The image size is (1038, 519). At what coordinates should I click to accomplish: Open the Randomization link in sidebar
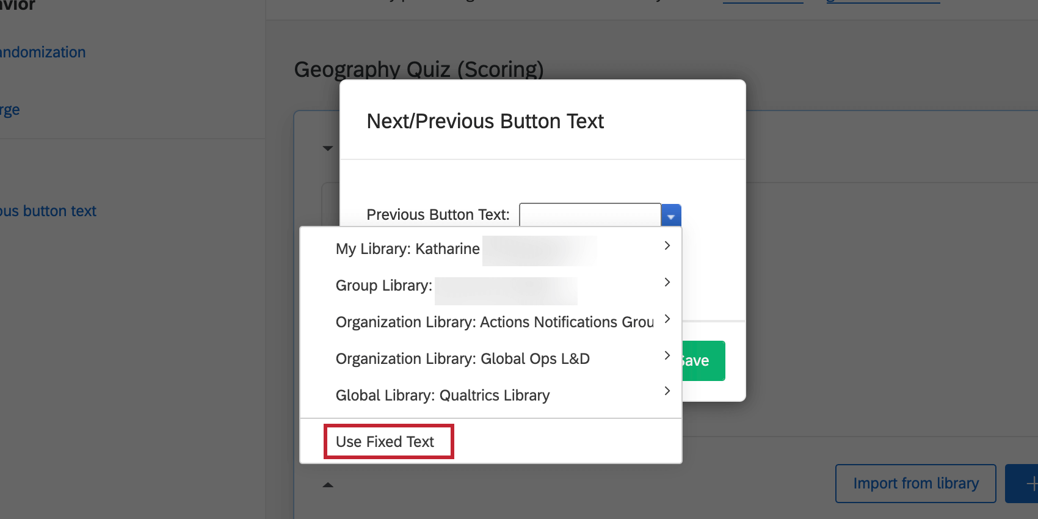[x=43, y=53]
